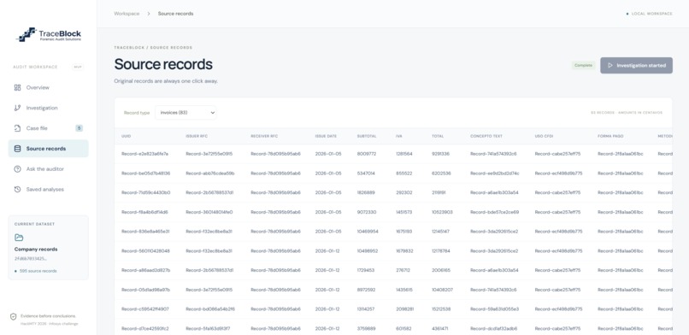Click the TraceBlock logo
This screenshot has height=335, width=689.
49,35
